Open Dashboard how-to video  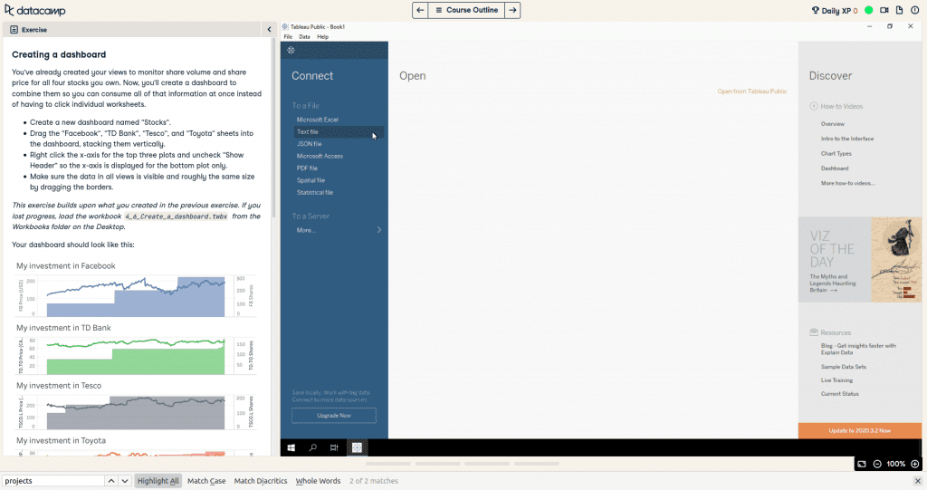tap(834, 168)
